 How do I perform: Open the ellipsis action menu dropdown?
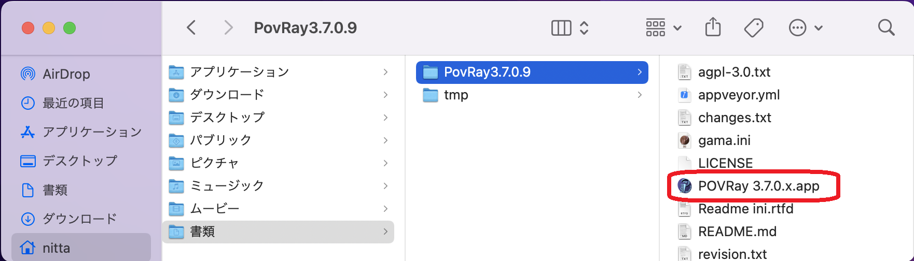pyautogui.click(x=805, y=27)
